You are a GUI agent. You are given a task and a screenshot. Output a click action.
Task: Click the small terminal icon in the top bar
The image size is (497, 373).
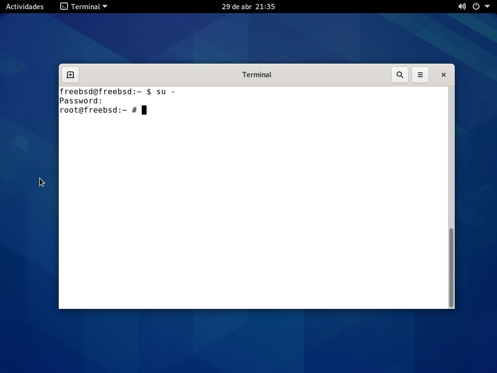[64, 6]
